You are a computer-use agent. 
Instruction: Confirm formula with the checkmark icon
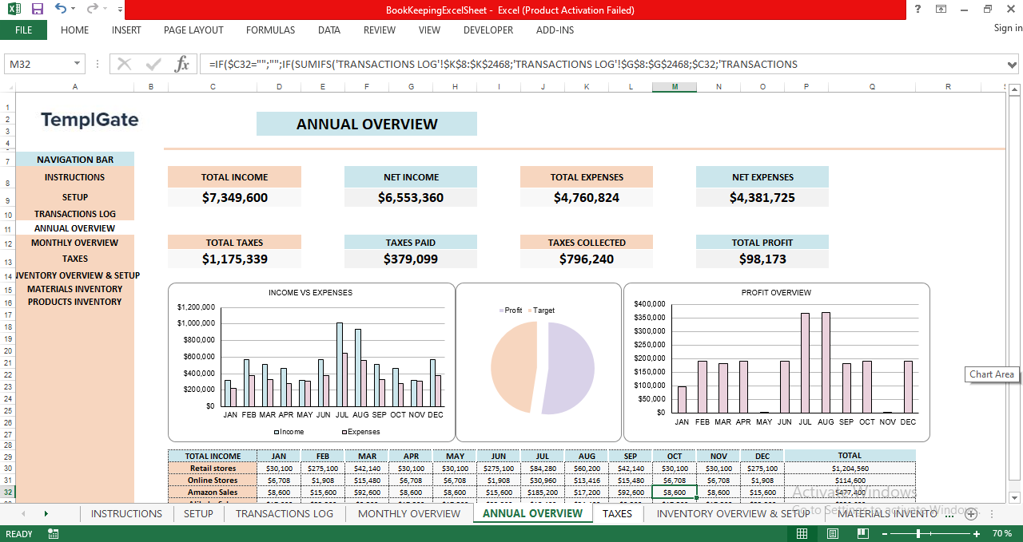(153, 64)
